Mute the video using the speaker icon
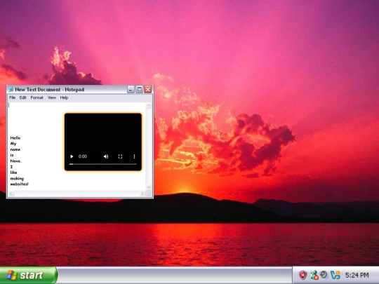Screen dimensions: 379x284 pyautogui.click(x=106, y=156)
